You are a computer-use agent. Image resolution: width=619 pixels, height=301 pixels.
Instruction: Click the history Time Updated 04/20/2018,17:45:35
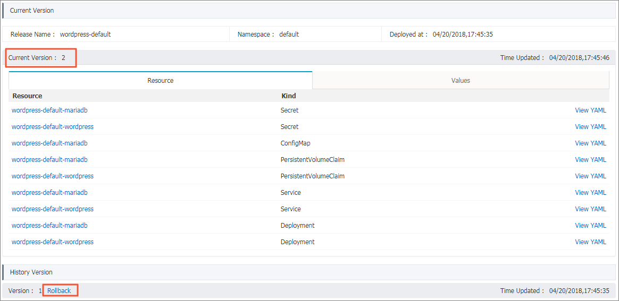click(555, 291)
